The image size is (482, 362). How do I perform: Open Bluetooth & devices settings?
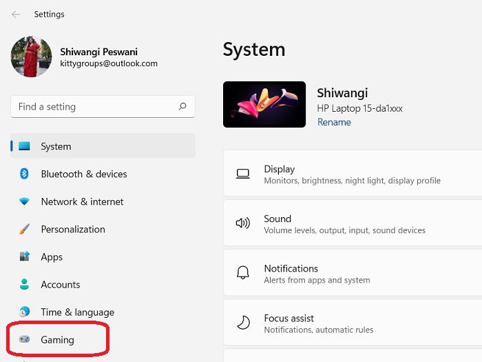coord(103,174)
